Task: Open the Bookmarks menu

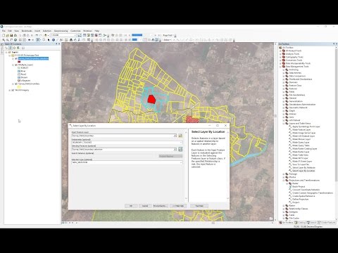Action: (27, 31)
